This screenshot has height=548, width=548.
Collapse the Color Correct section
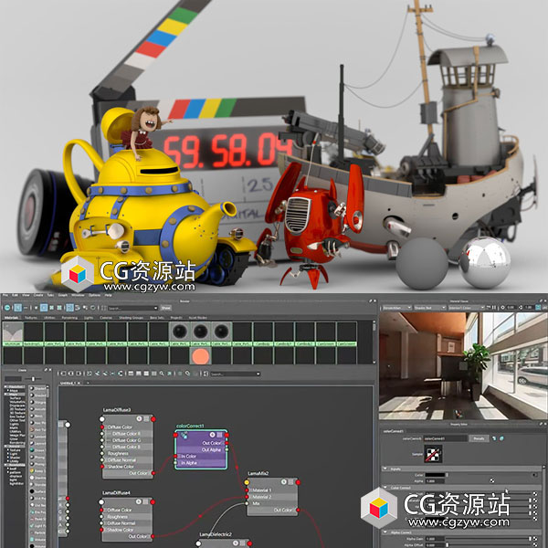pos(385,487)
